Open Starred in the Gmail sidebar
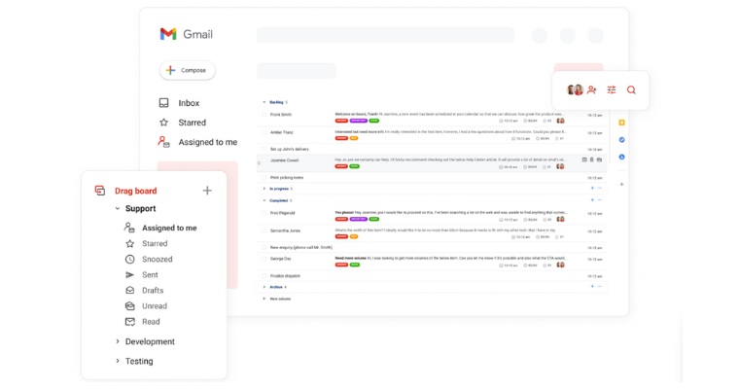739x389 pixels. coord(183,123)
